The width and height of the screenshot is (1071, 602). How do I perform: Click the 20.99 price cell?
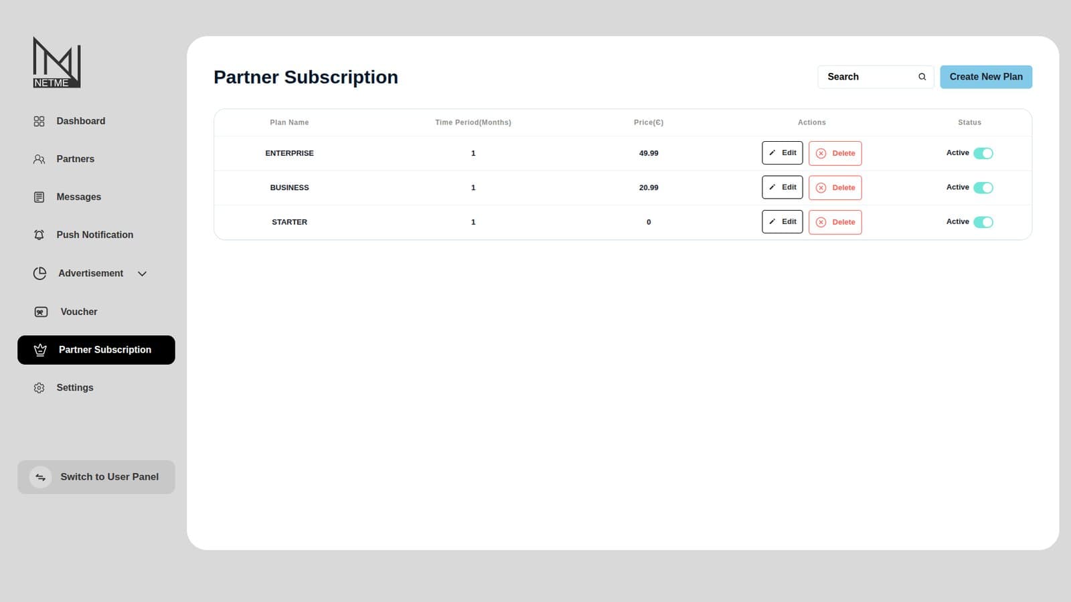(x=649, y=188)
